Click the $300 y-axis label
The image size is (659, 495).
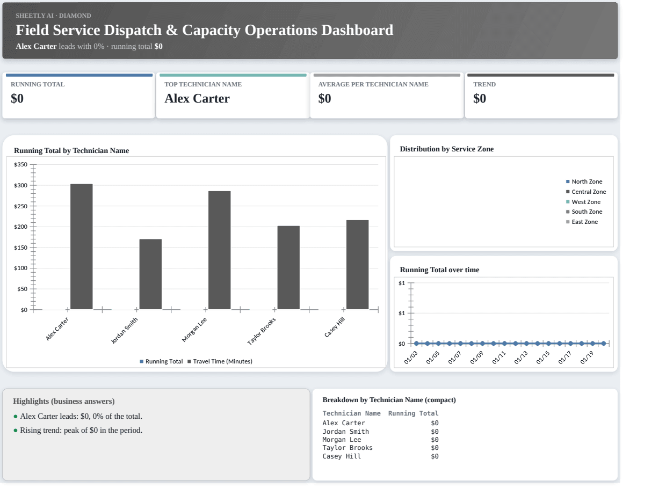coord(21,185)
